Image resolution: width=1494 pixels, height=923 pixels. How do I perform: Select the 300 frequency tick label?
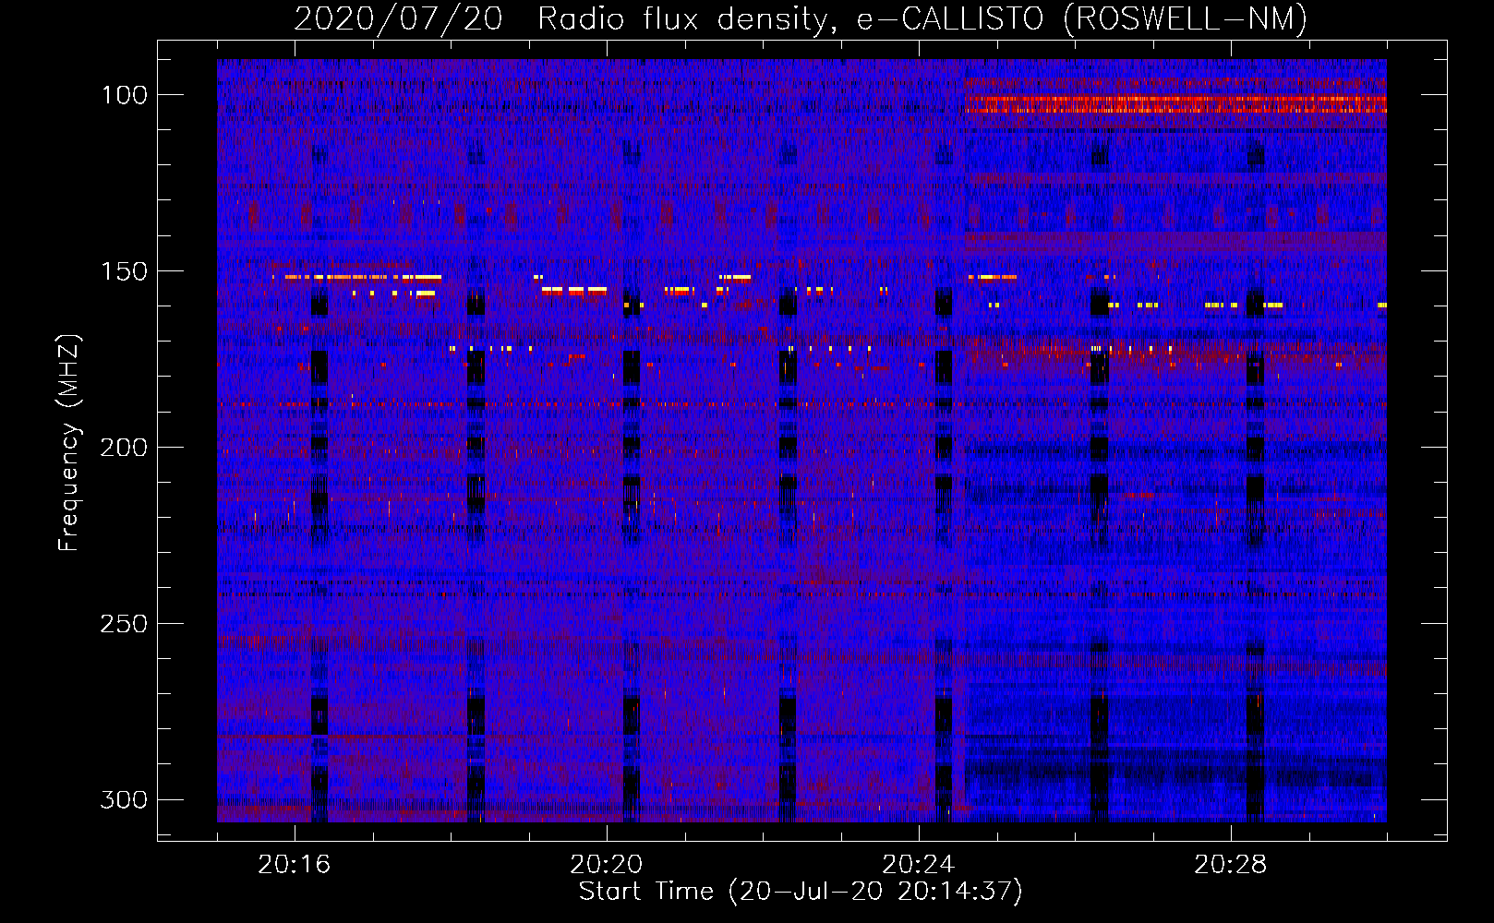(x=124, y=799)
